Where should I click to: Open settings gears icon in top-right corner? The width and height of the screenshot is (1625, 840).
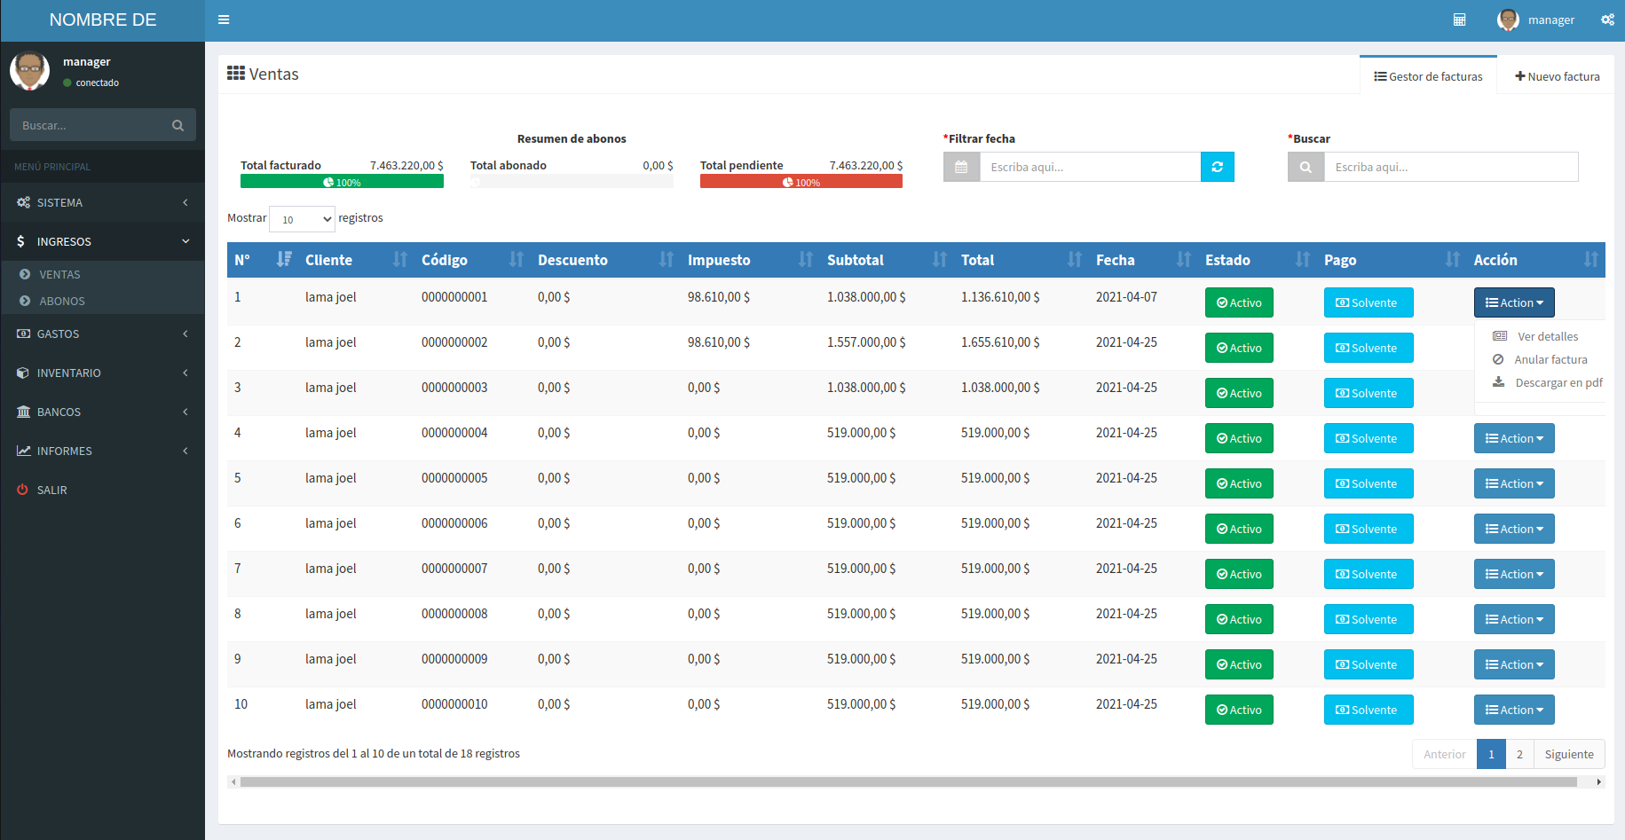tap(1607, 20)
